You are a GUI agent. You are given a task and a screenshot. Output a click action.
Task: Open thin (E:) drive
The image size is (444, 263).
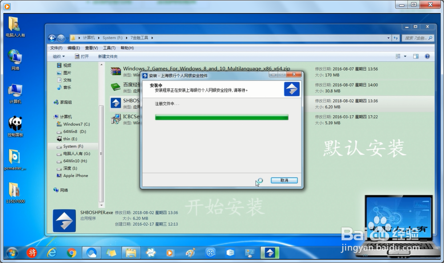point(67,139)
